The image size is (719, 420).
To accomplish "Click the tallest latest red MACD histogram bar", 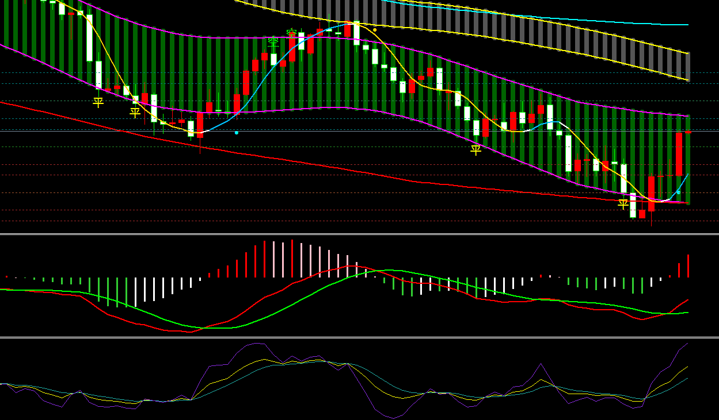I will [688, 266].
